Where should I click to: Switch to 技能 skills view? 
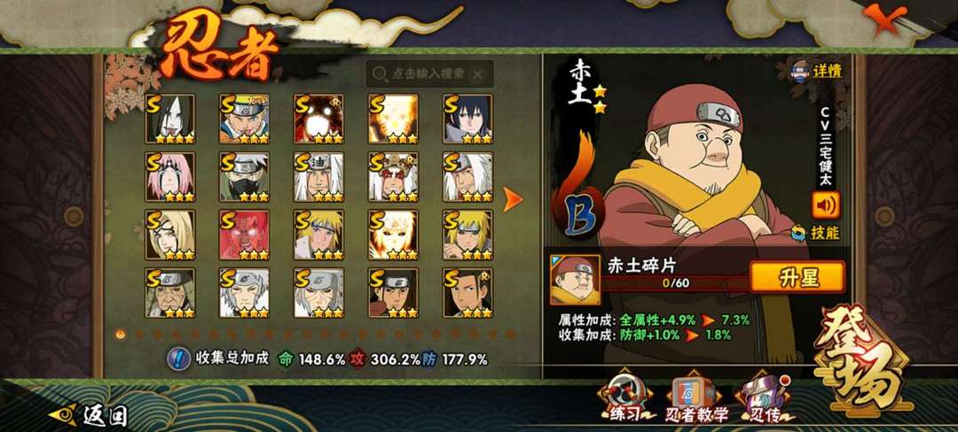tap(816, 233)
